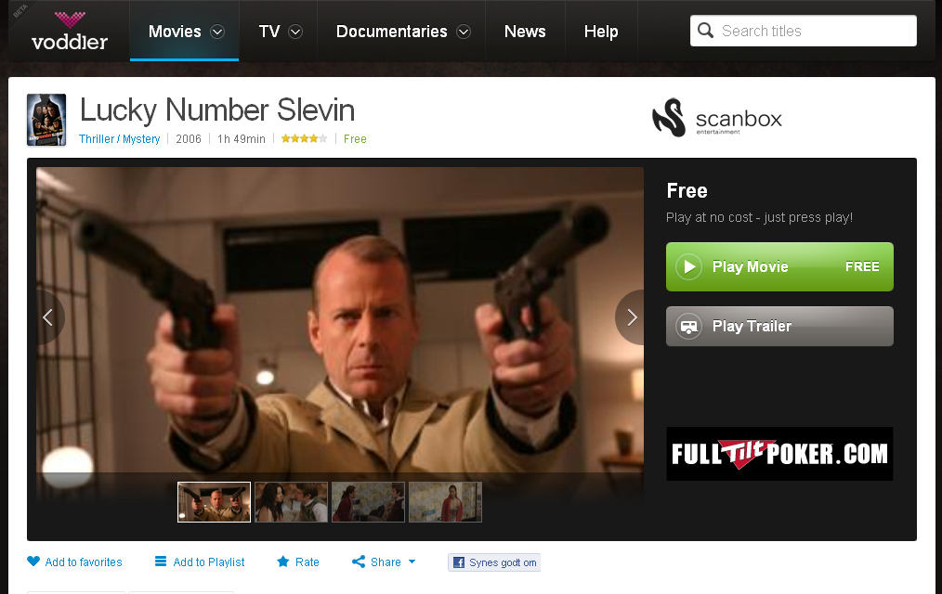Expand the Movies dropdown menu
The height and width of the screenshot is (594, 942).
(217, 32)
